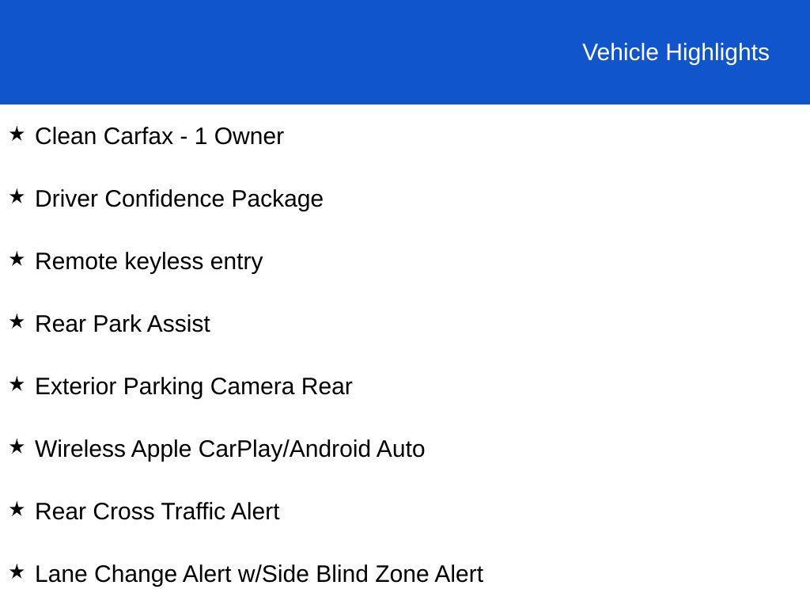Click the words Clean Carfax
Viewport: 810px width, 608px height.
[x=104, y=136]
